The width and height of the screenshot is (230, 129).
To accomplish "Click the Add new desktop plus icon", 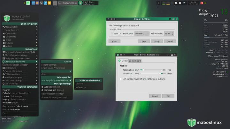I will point(42,87).
